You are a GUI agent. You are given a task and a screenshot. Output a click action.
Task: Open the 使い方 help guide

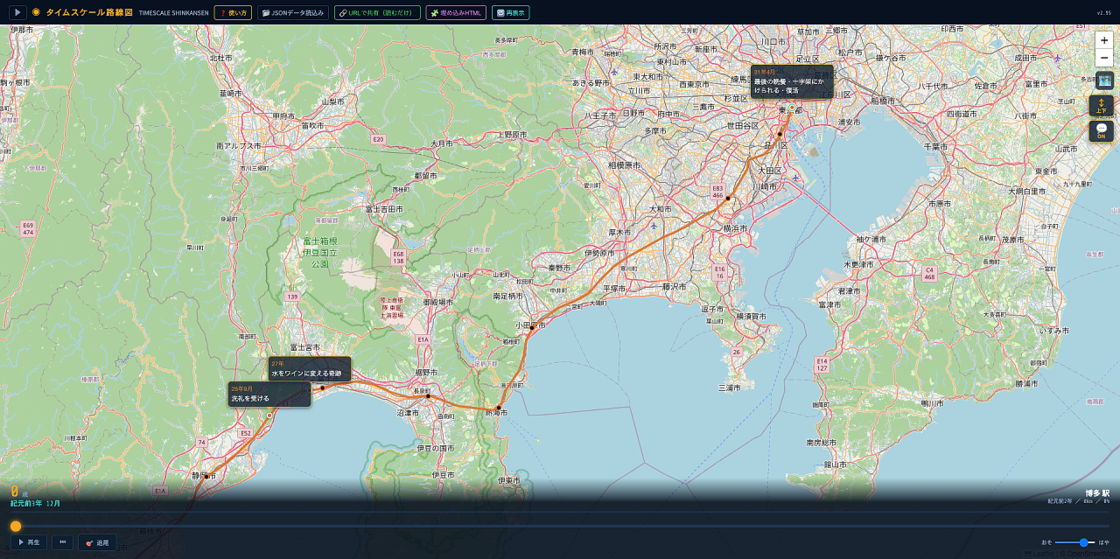(233, 12)
